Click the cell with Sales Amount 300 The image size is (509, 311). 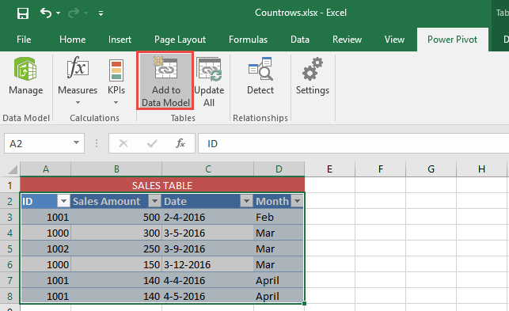(116, 233)
